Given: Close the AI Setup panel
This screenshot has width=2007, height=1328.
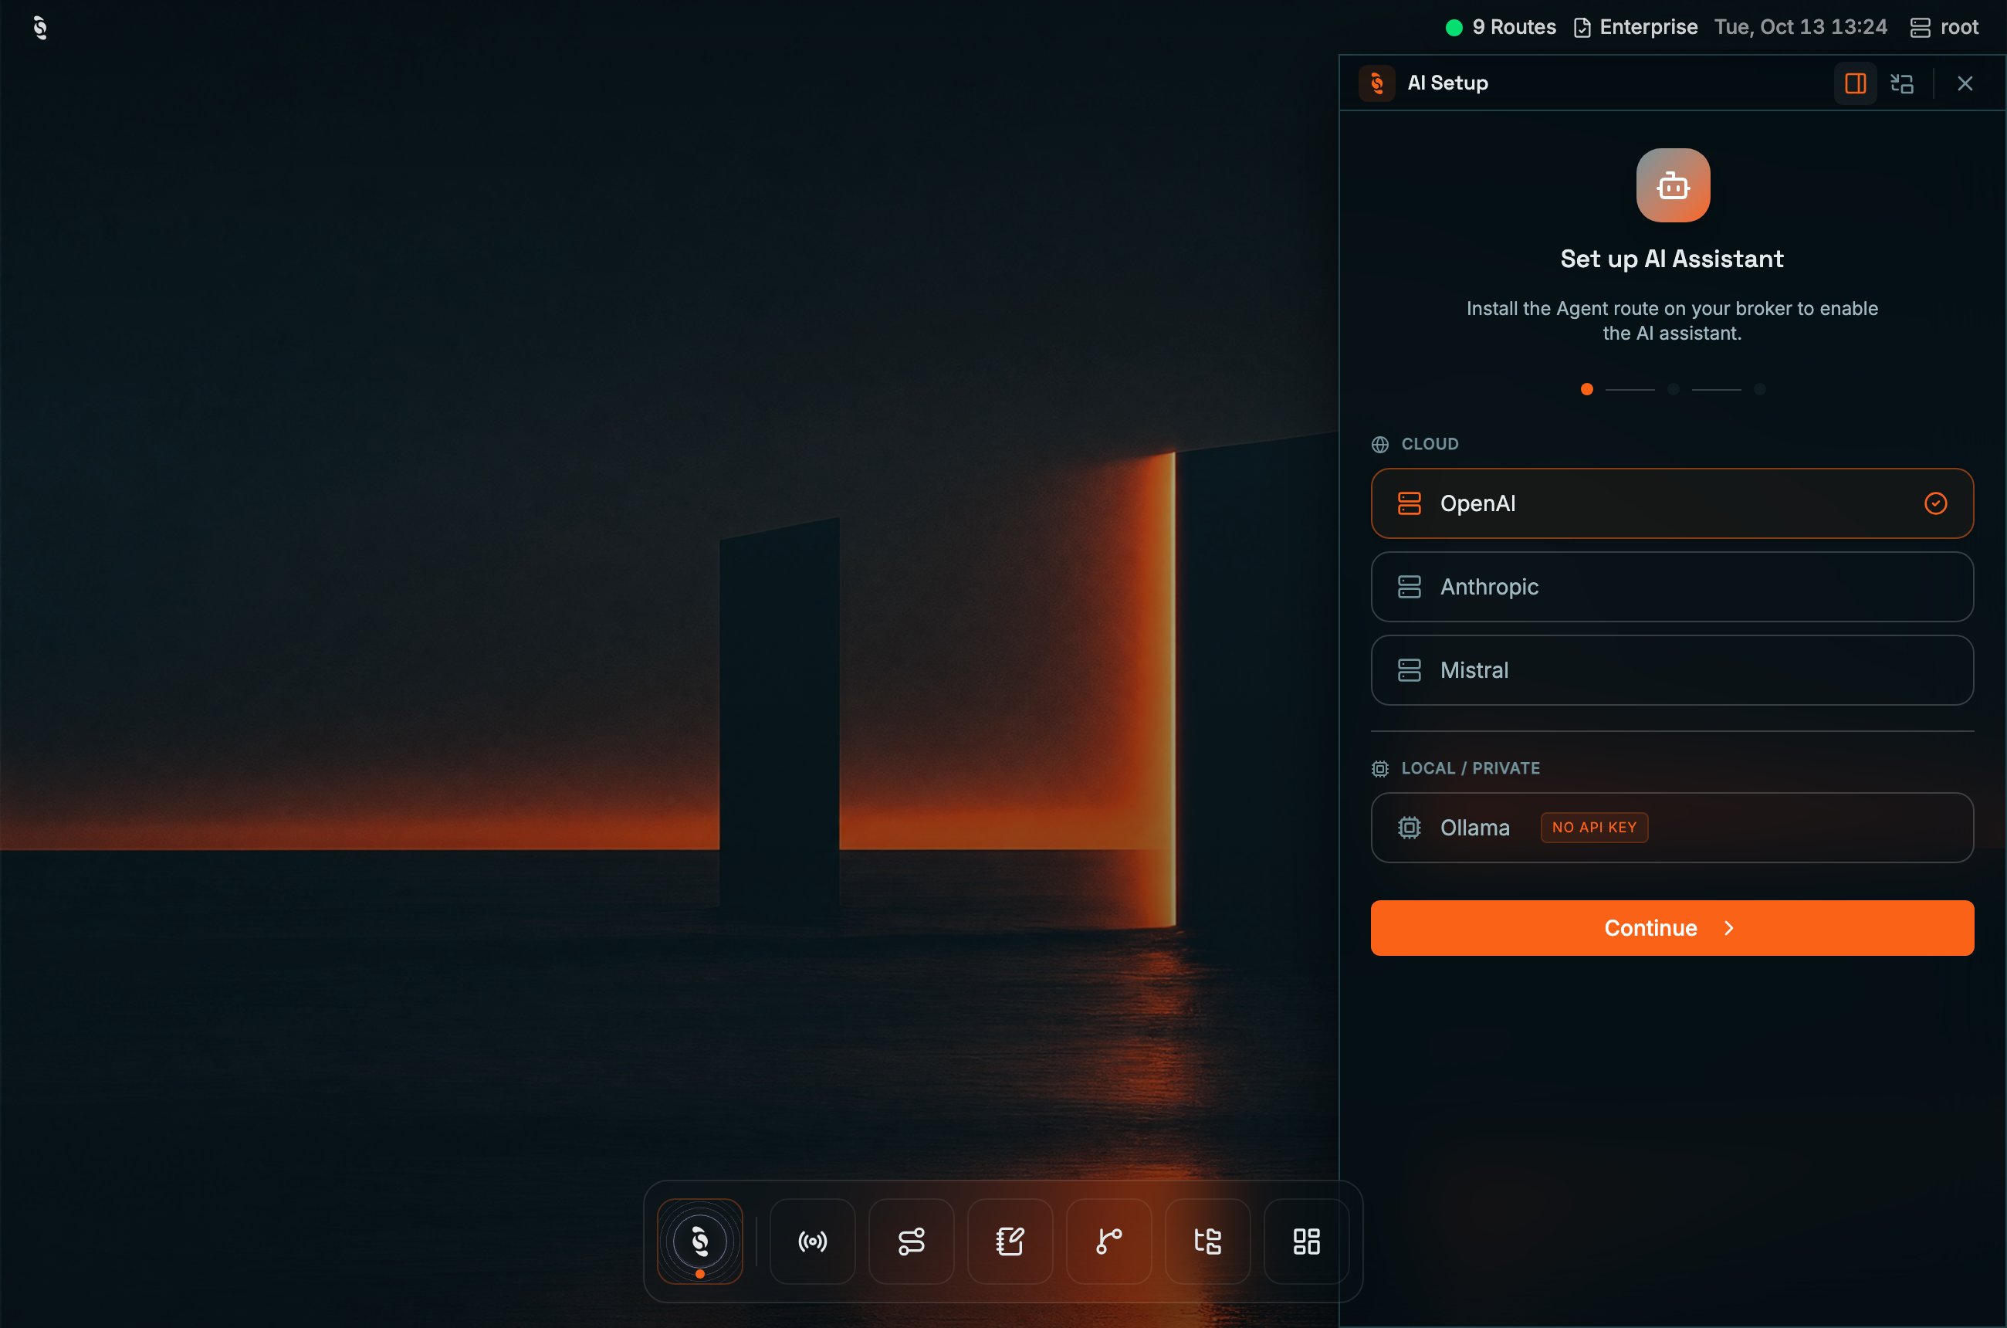Looking at the screenshot, I should [1965, 83].
